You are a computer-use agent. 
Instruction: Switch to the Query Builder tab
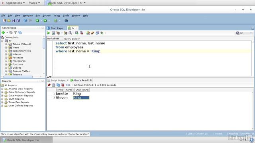point(72,39)
